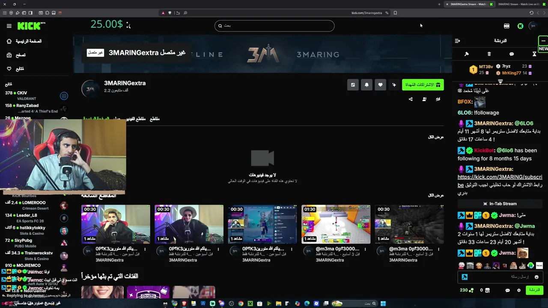548x308 pixels.
Task: Click the 230 channel points balance
Action: coord(467,290)
